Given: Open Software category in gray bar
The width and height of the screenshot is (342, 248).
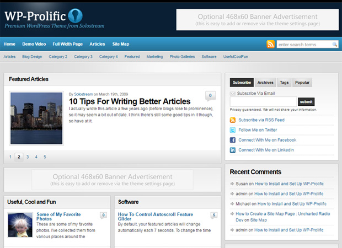Looking at the screenshot, I should tap(209, 57).
